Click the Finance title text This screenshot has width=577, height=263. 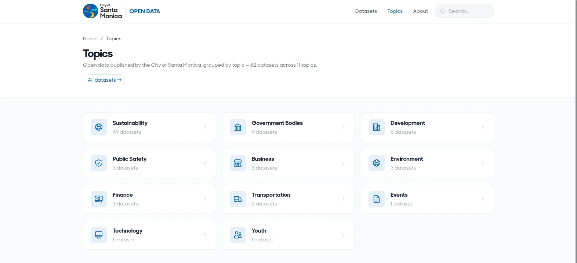123,195
